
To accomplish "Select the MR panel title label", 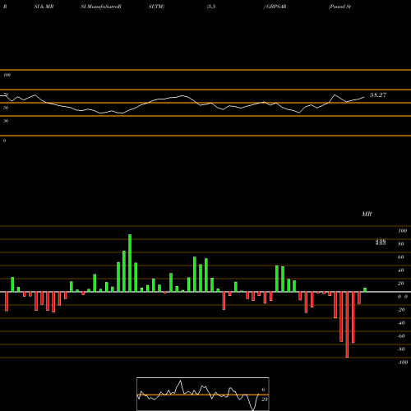I will pyautogui.click(x=367, y=214).
